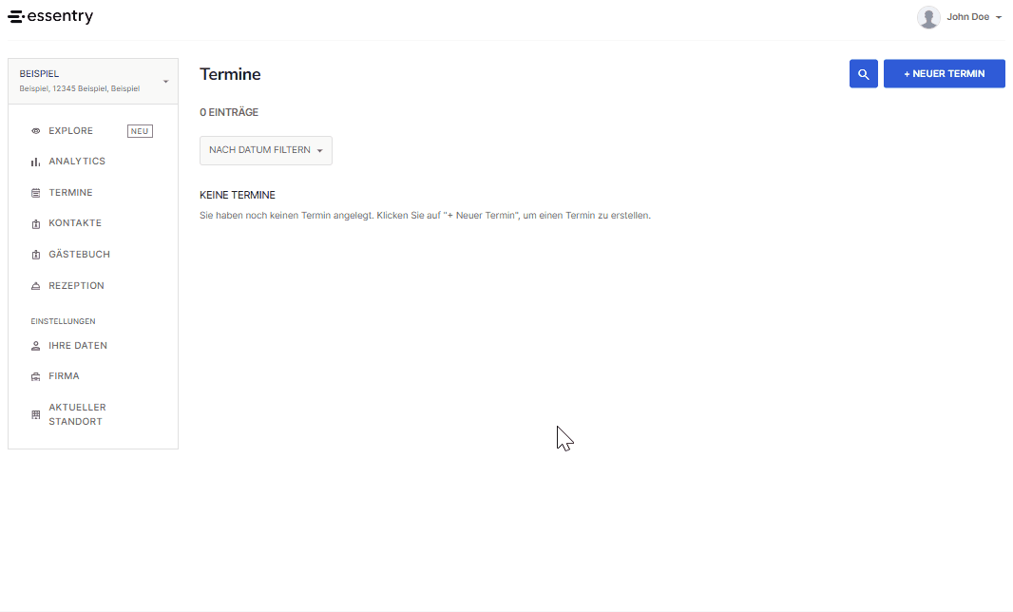Click the Termine calendar icon
1013x612 pixels.
(x=35, y=193)
